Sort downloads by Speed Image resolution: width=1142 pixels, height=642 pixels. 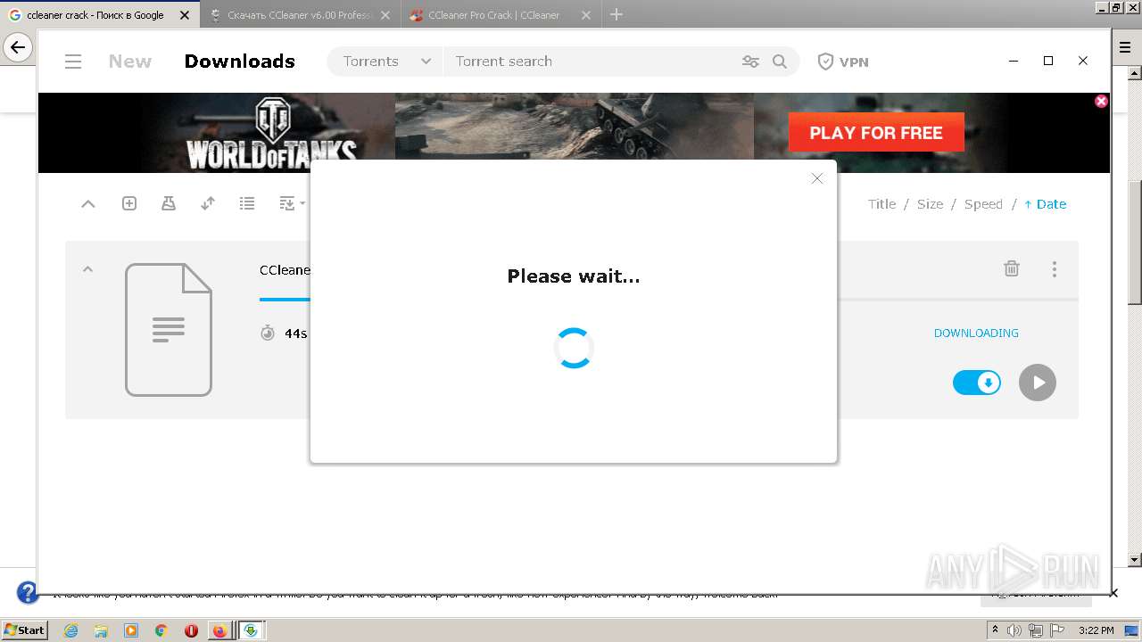[x=983, y=204]
